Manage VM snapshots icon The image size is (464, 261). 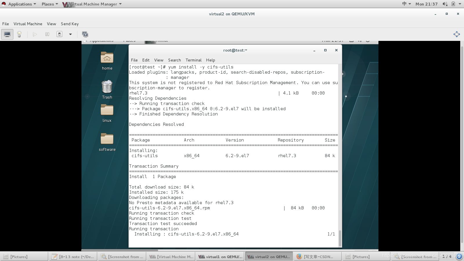[85, 34]
